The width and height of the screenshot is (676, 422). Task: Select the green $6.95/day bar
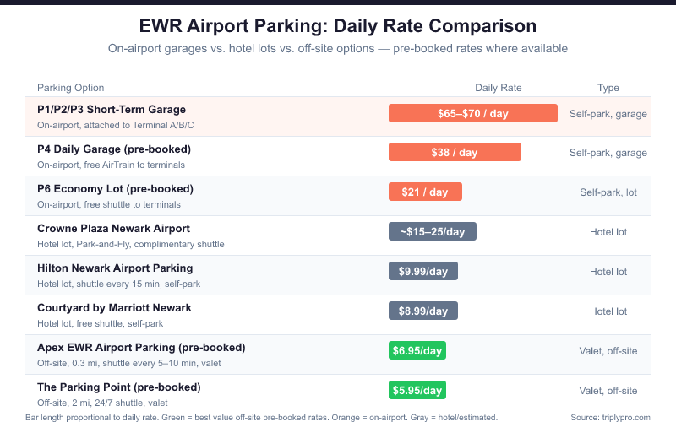(417, 350)
